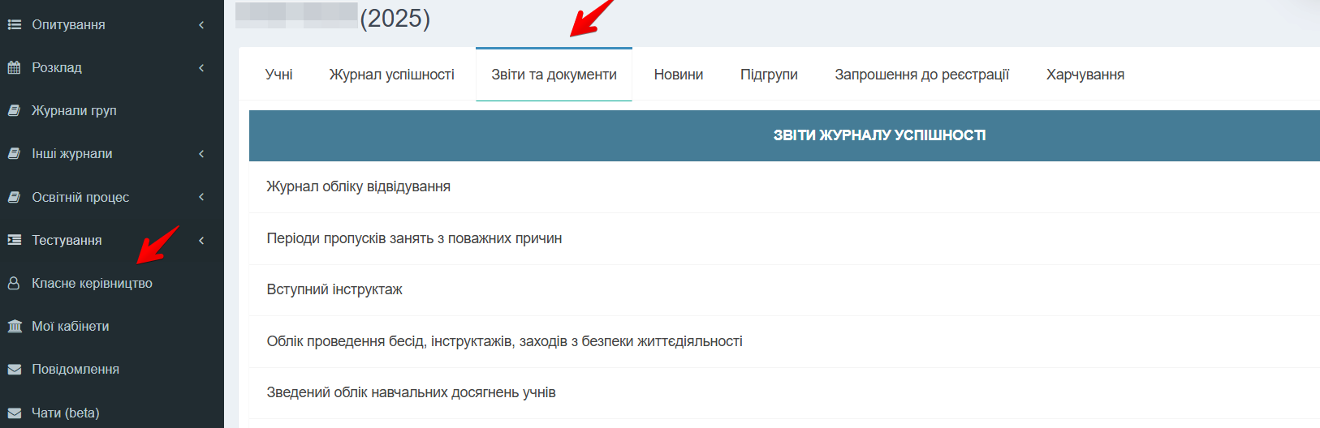Click the Тестування list icon
Screen dimensions: 1320x428
pos(14,240)
